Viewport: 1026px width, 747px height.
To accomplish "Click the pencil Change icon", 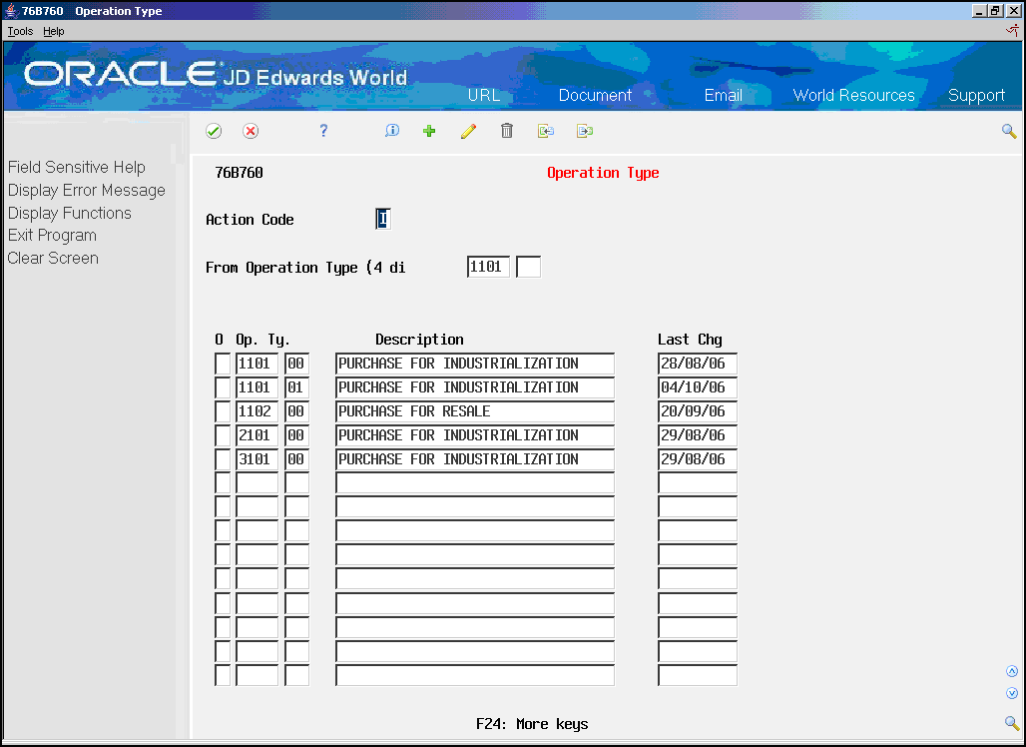I will click(468, 131).
